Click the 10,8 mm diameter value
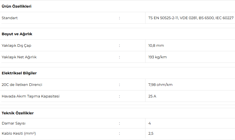This screenshot has width=235, height=140. [156, 45]
